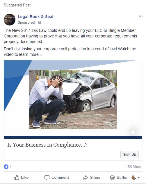Click the Legal Book & Seal profile picture
The height and width of the screenshot is (184, 146).
(x=10, y=20)
